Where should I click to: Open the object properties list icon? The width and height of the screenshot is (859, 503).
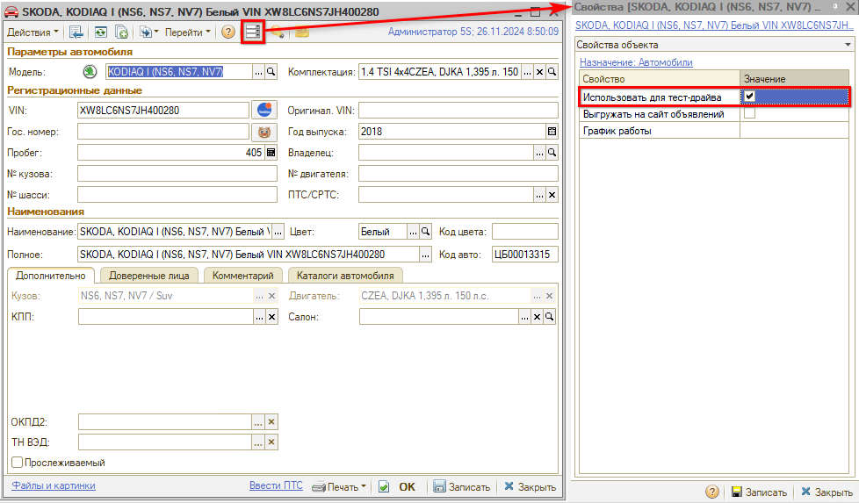(253, 32)
